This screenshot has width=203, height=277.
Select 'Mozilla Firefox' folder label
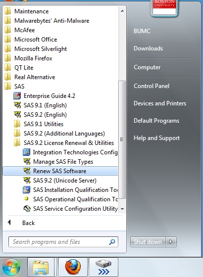[x=33, y=58]
